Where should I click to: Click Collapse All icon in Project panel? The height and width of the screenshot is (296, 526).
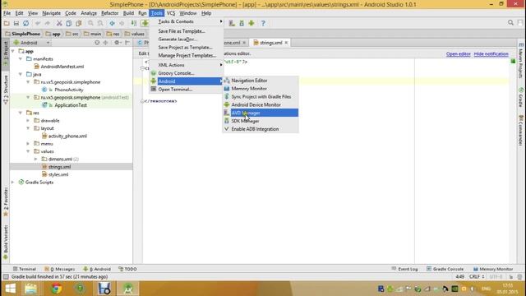[x=106, y=43]
